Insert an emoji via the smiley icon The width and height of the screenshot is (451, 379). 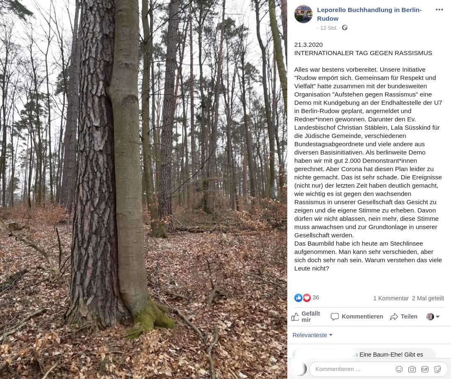click(x=399, y=369)
